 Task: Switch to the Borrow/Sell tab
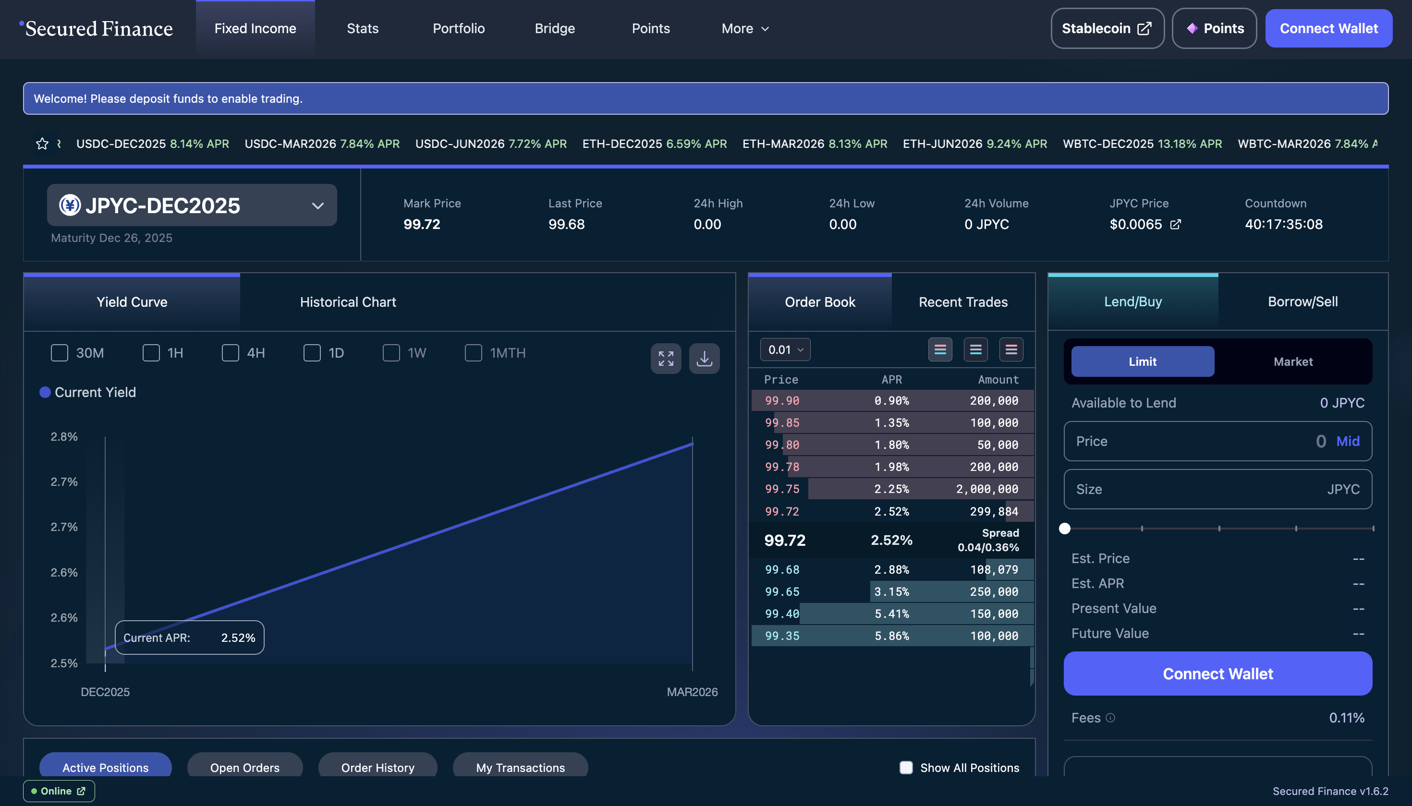1302,301
